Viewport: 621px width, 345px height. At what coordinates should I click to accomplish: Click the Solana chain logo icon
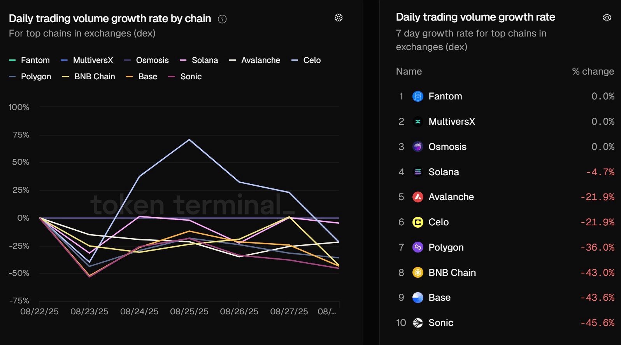418,172
